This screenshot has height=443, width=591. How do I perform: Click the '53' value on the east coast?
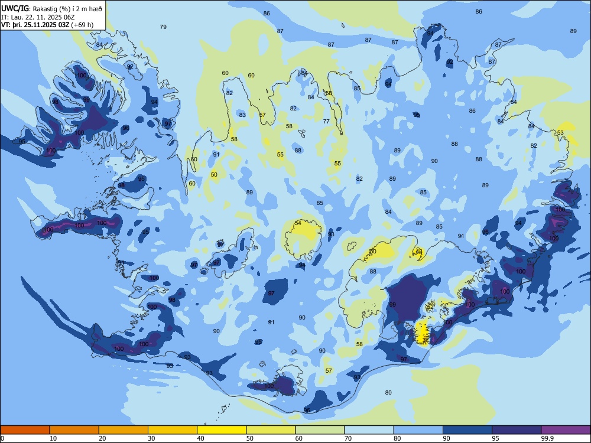[560, 132]
